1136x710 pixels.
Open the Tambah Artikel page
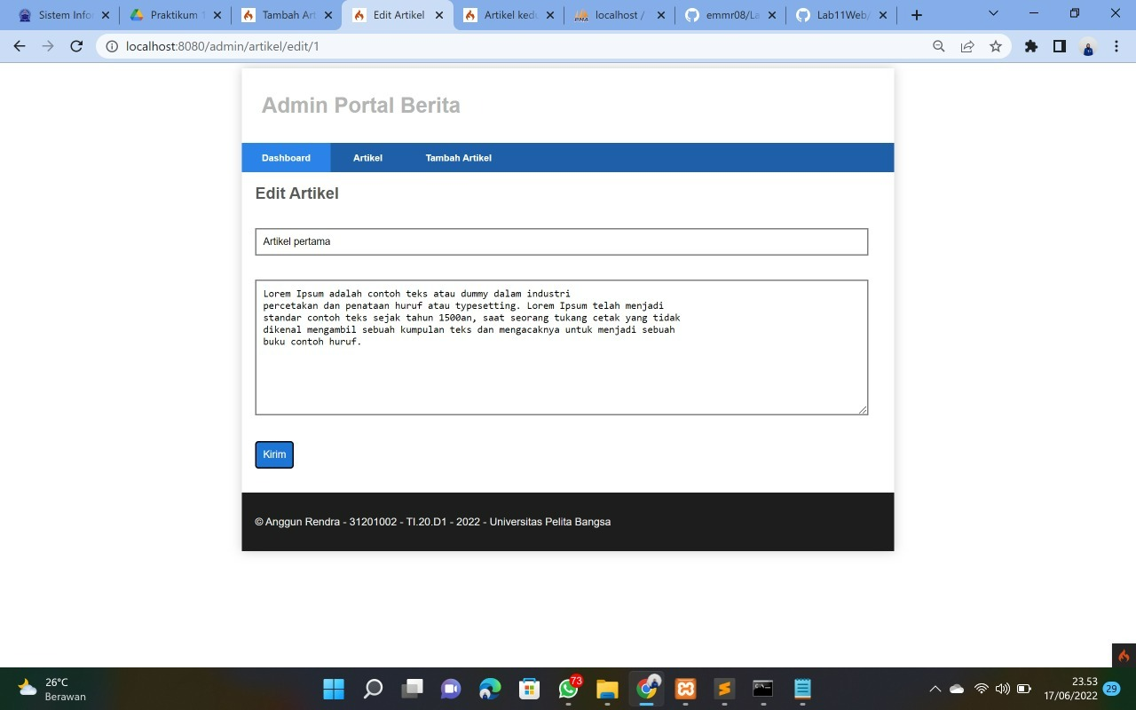click(x=458, y=157)
